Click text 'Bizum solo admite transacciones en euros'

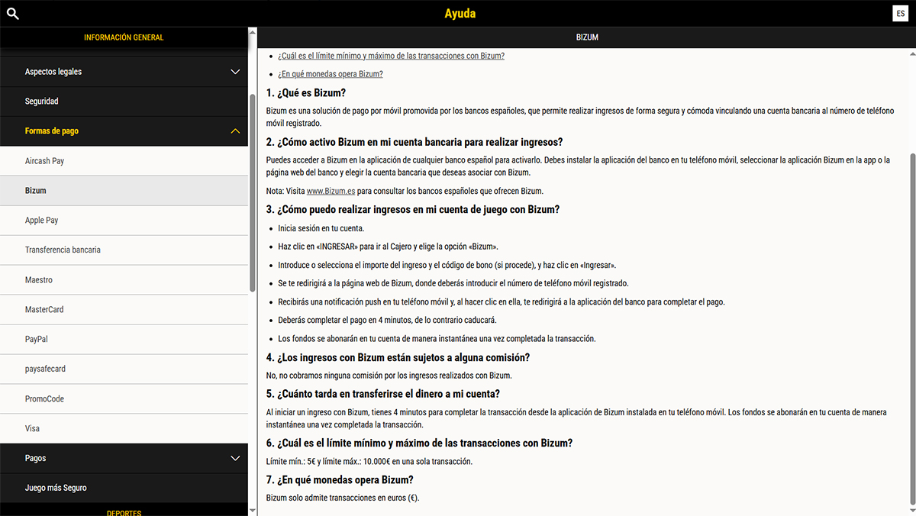pos(343,498)
